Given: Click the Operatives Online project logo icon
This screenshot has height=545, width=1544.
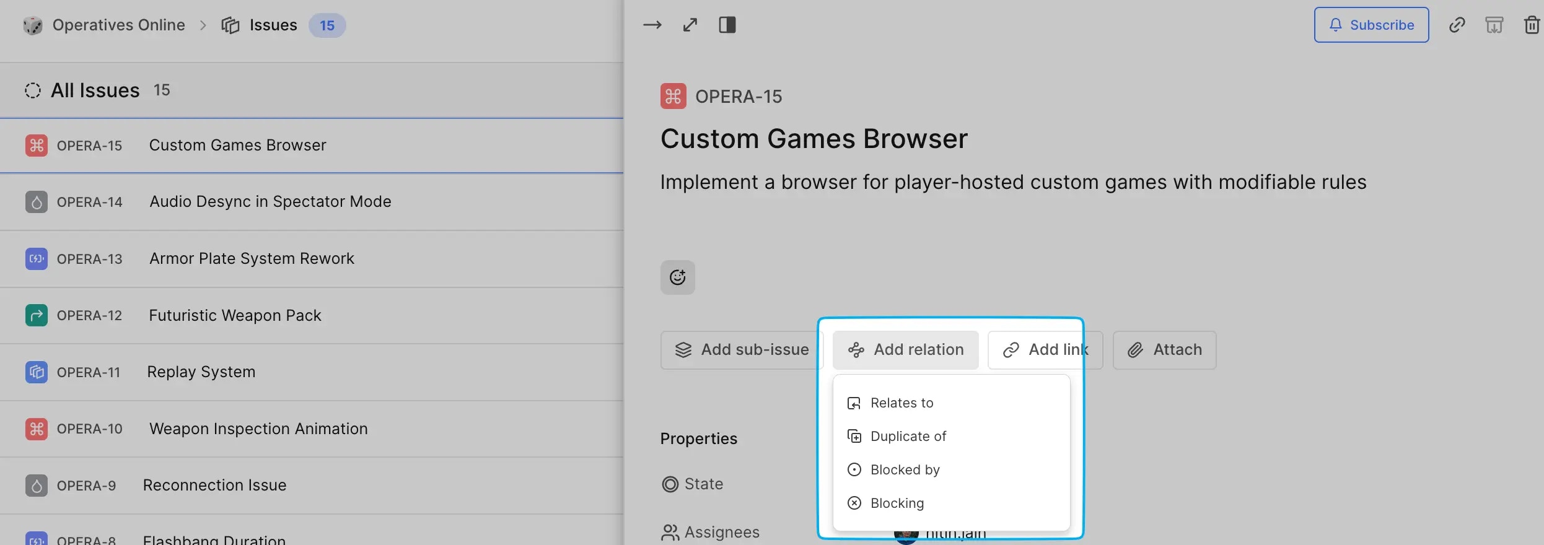Looking at the screenshot, I should tap(33, 25).
